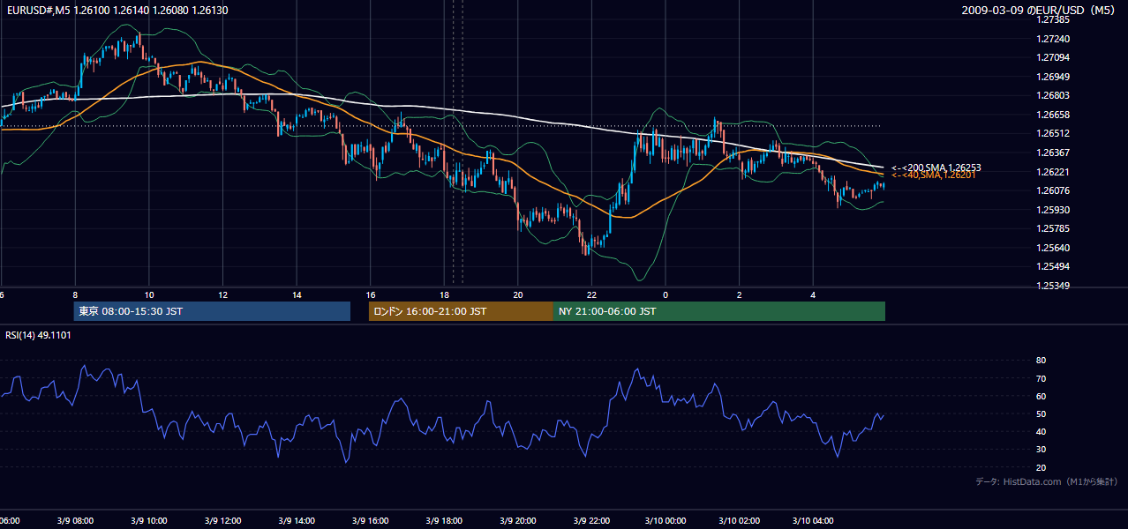
Task: Click the 3/10 00:00 bottom time label
Action: click(666, 520)
